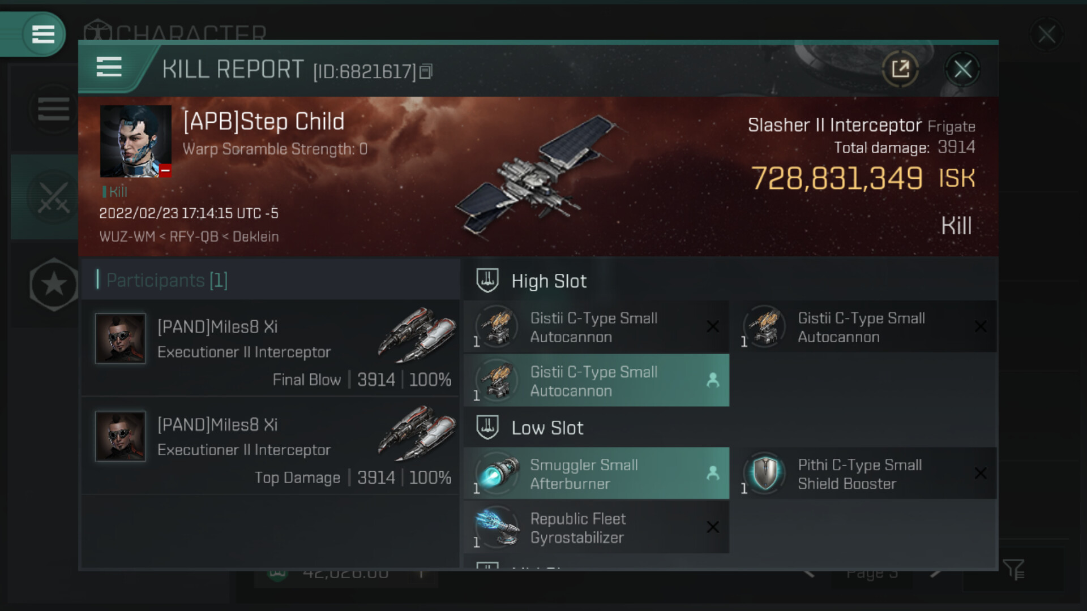1087x611 pixels.
Task: Expand the Participants list header
Action: coord(167,280)
